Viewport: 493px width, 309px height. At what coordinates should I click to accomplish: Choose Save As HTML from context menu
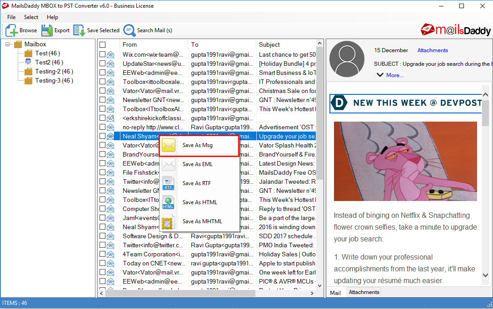(x=199, y=202)
